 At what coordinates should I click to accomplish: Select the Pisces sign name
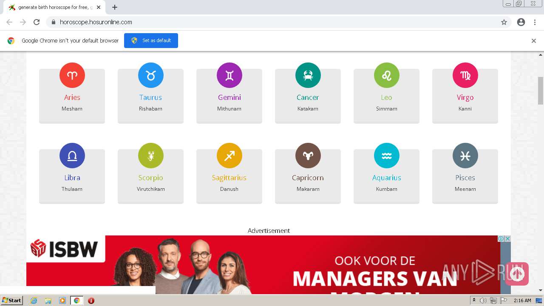coord(465,178)
